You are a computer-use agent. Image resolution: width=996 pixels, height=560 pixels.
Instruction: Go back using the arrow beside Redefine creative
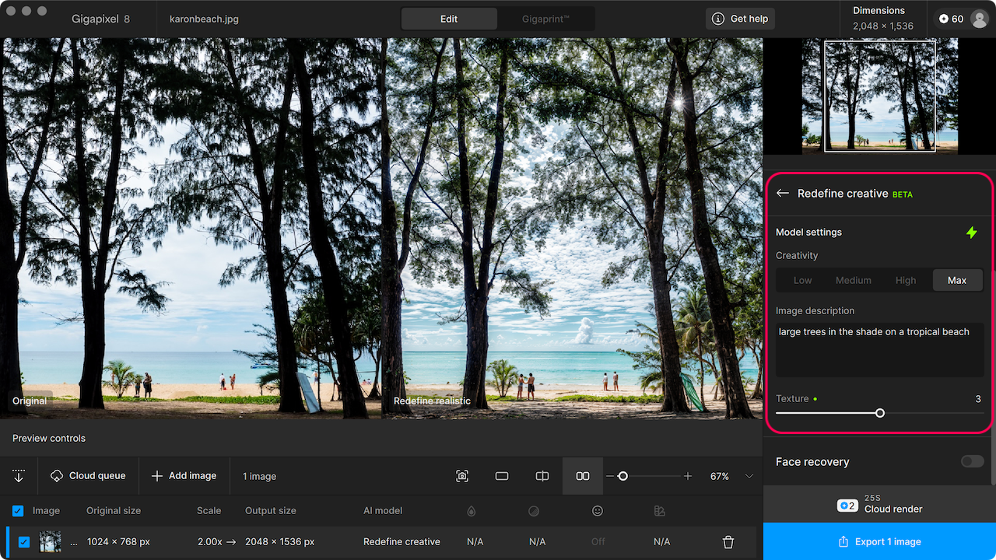tap(783, 193)
